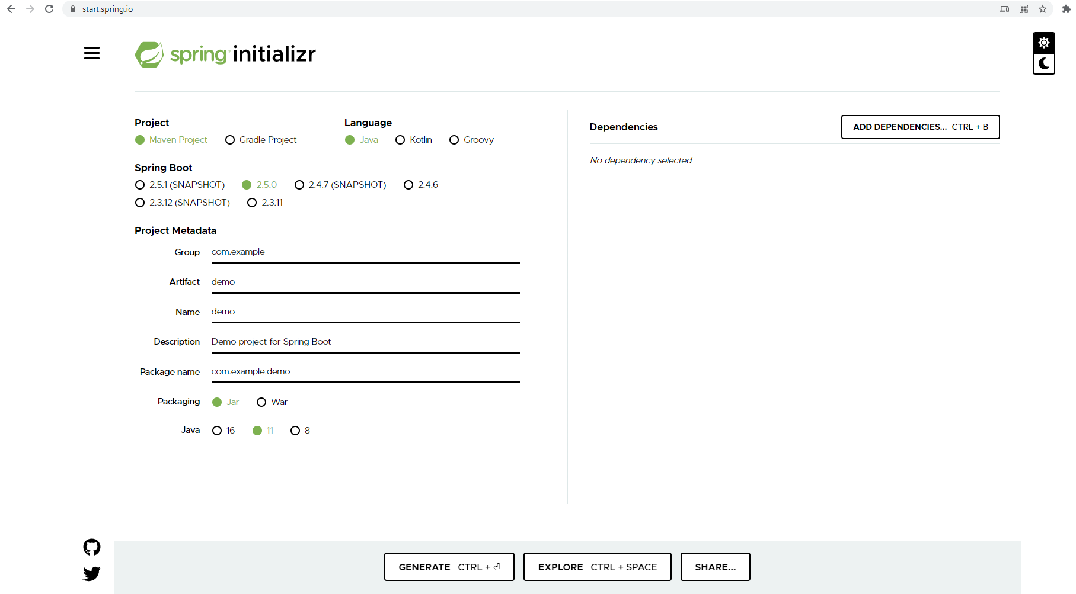The width and height of the screenshot is (1076, 594).
Task: Edit the Name field
Action: tap(365, 312)
